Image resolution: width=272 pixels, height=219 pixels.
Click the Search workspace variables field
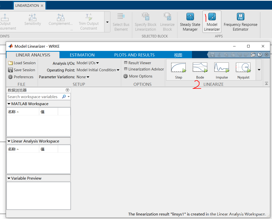[33, 97]
